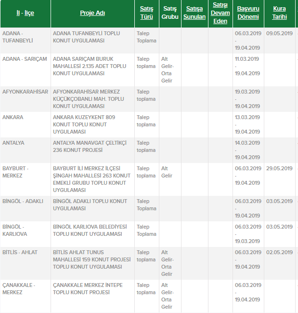
Task: Sort table by İl - İlçe header
Action: point(26,13)
